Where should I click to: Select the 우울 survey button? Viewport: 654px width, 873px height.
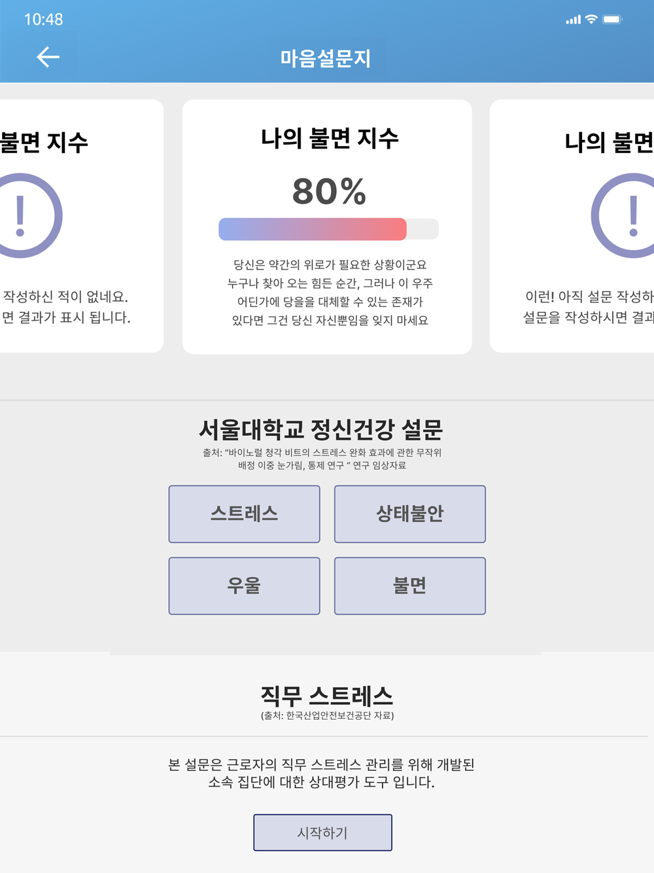point(244,586)
